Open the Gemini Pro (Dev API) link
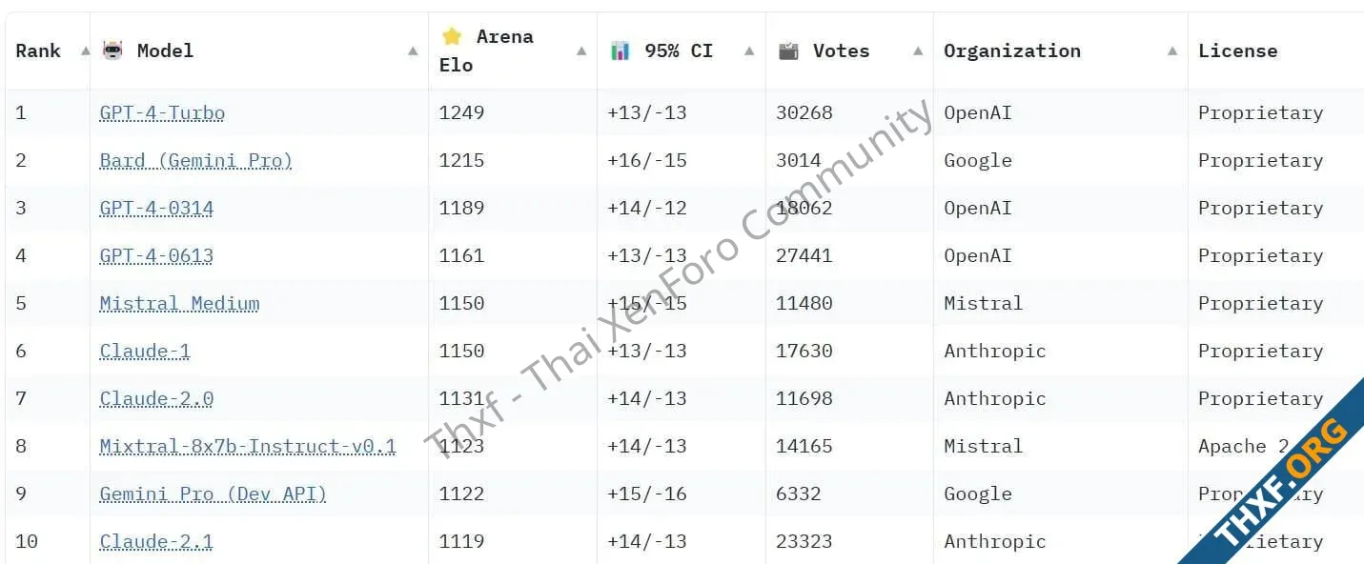This screenshot has width=1364, height=564. pyautogui.click(x=214, y=493)
